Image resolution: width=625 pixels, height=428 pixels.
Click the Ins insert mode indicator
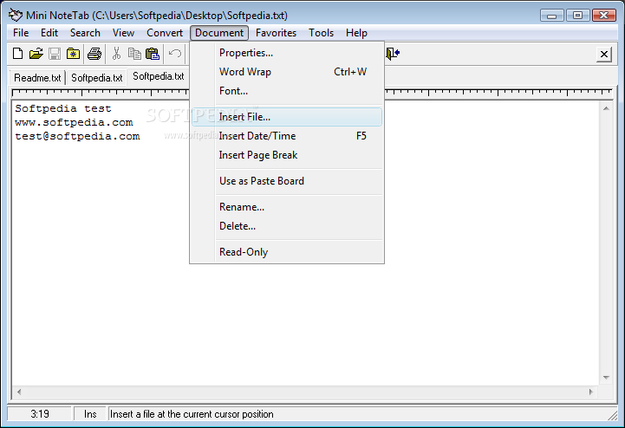pyautogui.click(x=90, y=414)
